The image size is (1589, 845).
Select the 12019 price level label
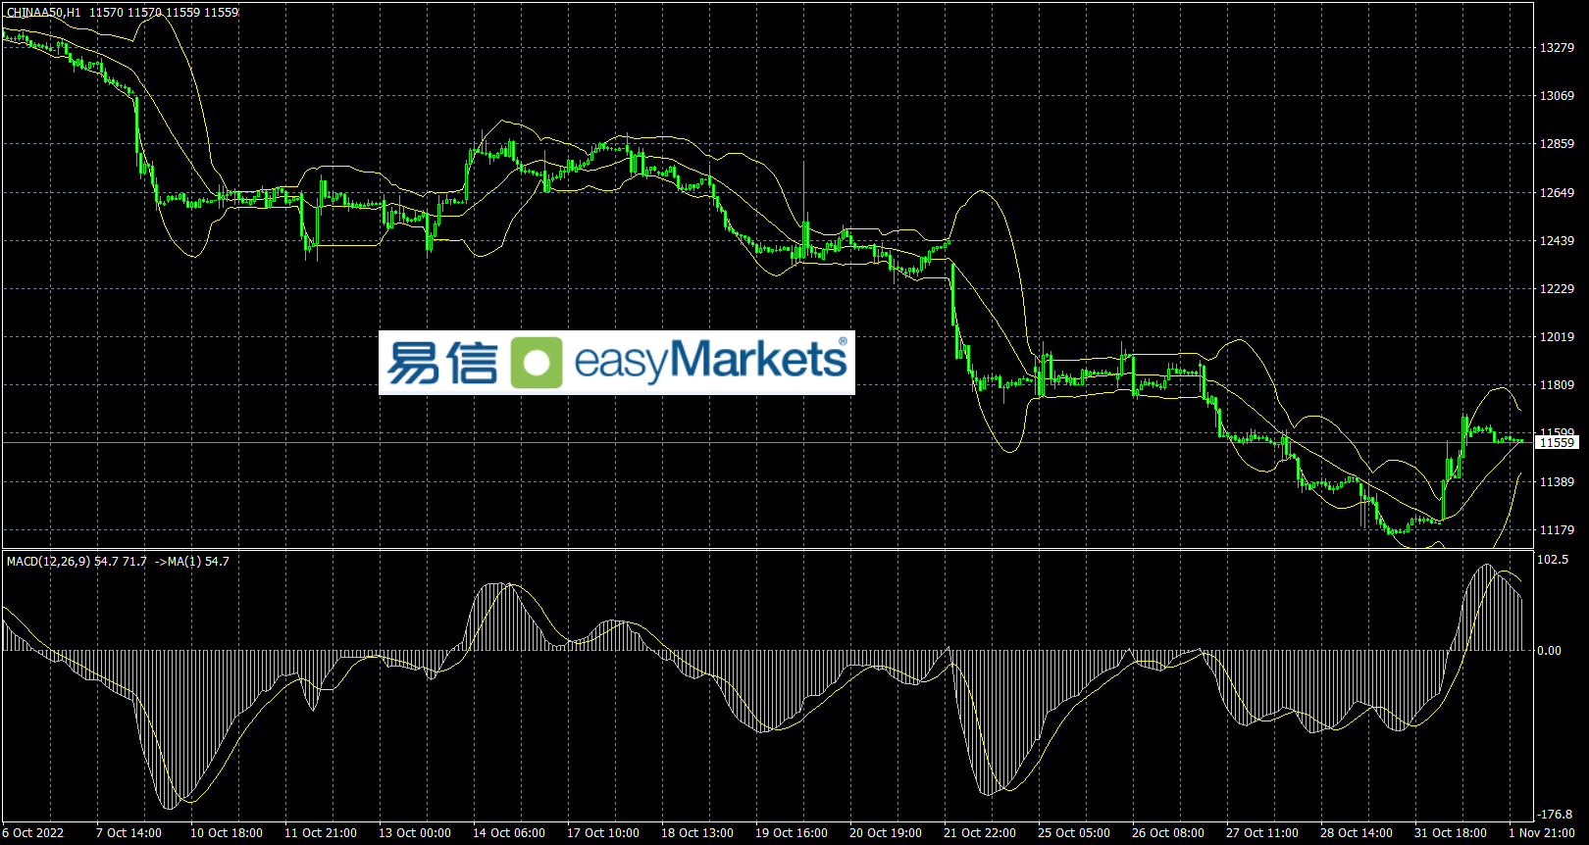[1557, 337]
